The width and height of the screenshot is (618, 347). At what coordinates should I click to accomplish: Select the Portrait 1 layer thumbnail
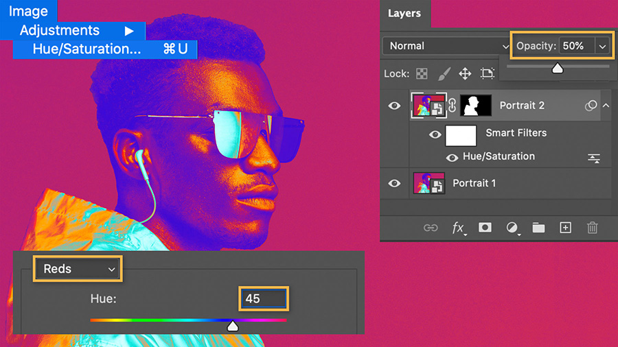click(428, 183)
